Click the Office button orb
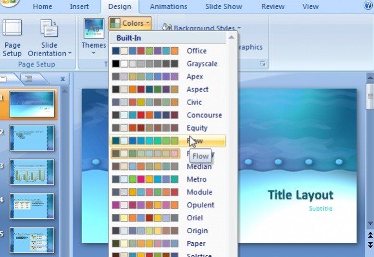The height and width of the screenshot is (257, 374). point(10,3)
